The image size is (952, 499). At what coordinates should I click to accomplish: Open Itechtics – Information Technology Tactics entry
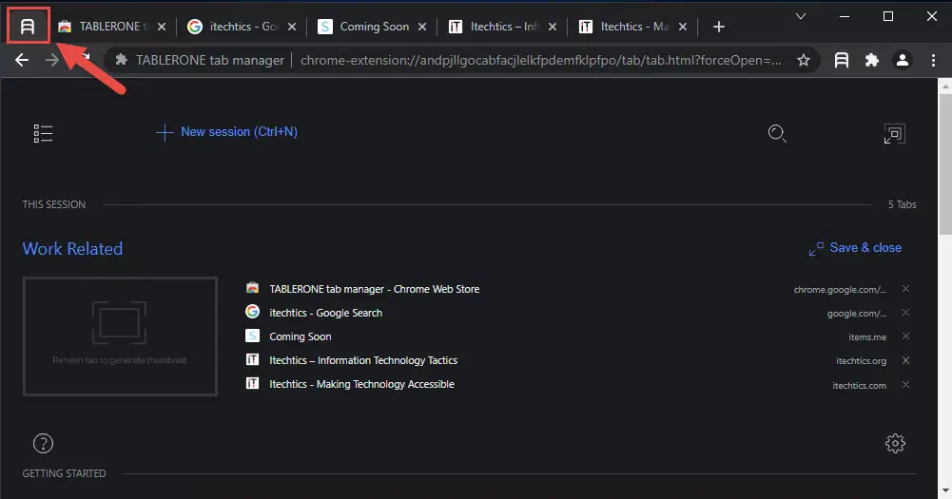click(x=363, y=360)
